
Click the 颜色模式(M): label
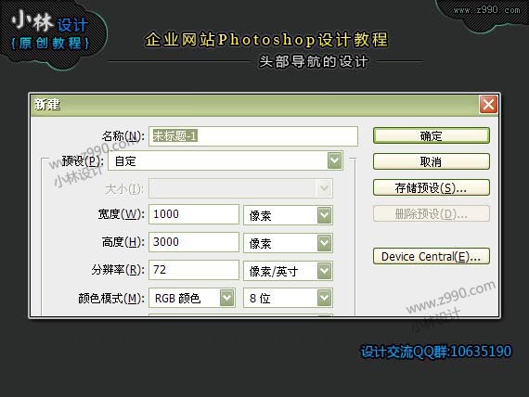pyautogui.click(x=111, y=298)
